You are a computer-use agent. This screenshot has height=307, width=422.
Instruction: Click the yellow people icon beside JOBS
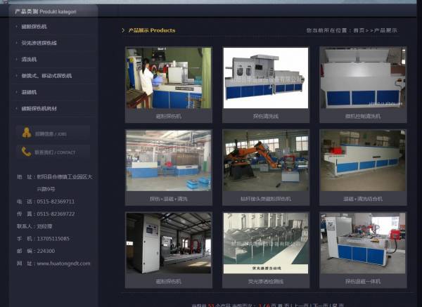[x=27, y=132]
